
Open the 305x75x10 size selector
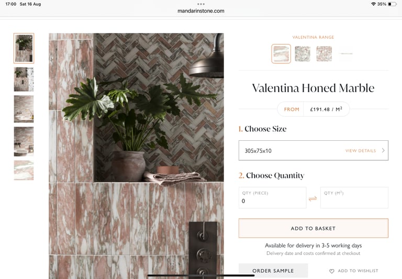coord(314,151)
